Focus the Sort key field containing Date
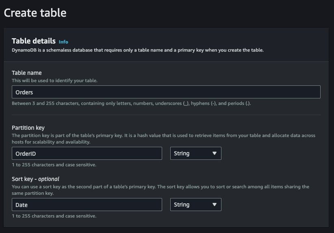The width and height of the screenshot is (334, 233). coord(87,205)
